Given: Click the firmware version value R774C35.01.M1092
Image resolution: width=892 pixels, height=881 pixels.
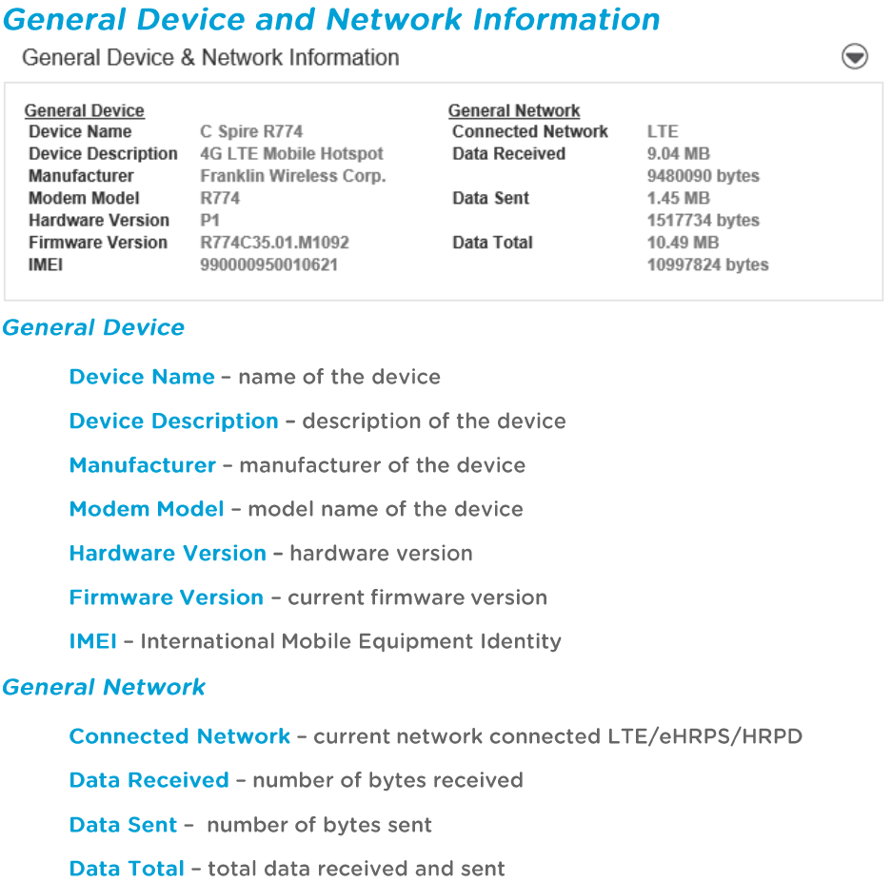Looking at the screenshot, I should tap(274, 243).
